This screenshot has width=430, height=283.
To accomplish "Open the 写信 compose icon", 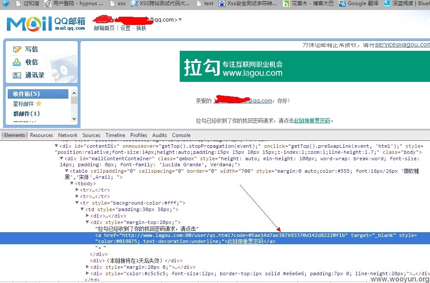I will coord(17,49).
